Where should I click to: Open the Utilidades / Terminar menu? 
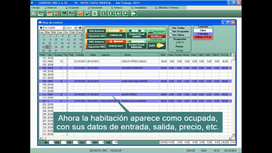coord(167,8)
